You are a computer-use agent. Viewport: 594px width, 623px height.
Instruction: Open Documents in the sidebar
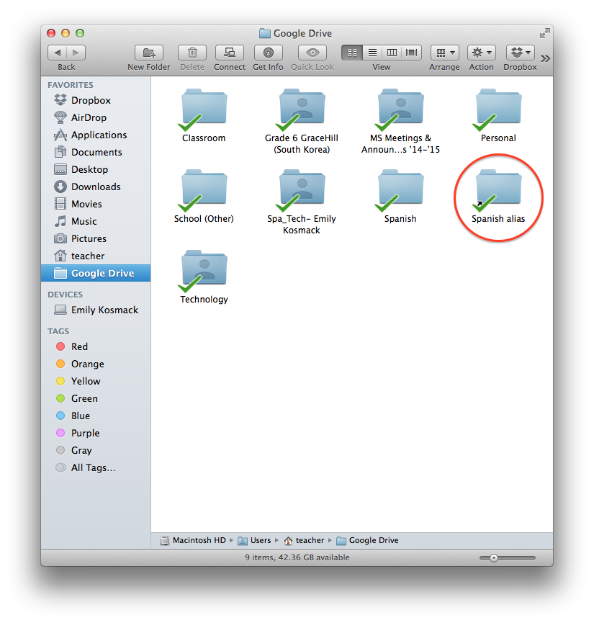tap(95, 152)
